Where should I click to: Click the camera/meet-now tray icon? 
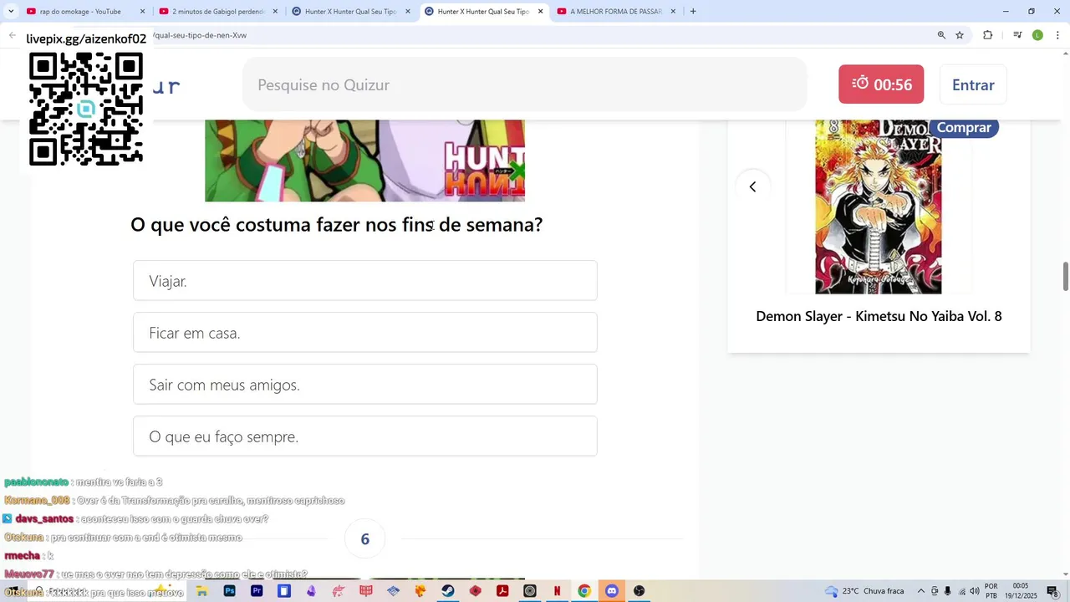pyautogui.click(x=935, y=591)
